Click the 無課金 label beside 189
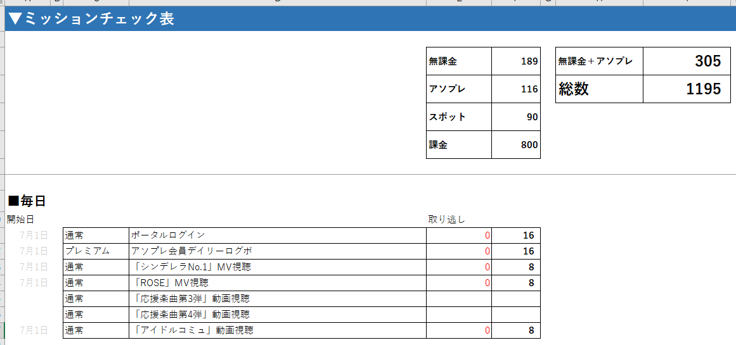The image size is (736, 345). (458, 61)
